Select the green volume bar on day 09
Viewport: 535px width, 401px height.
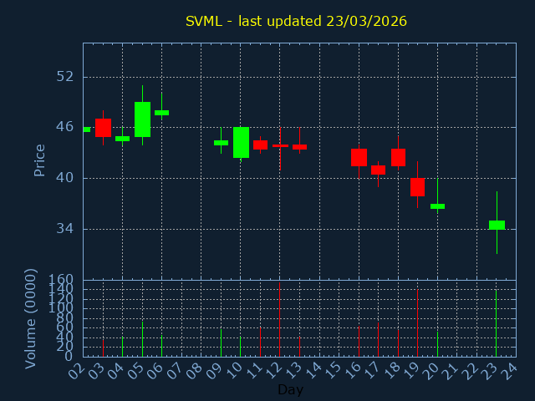pyautogui.click(x=221, y=343)
